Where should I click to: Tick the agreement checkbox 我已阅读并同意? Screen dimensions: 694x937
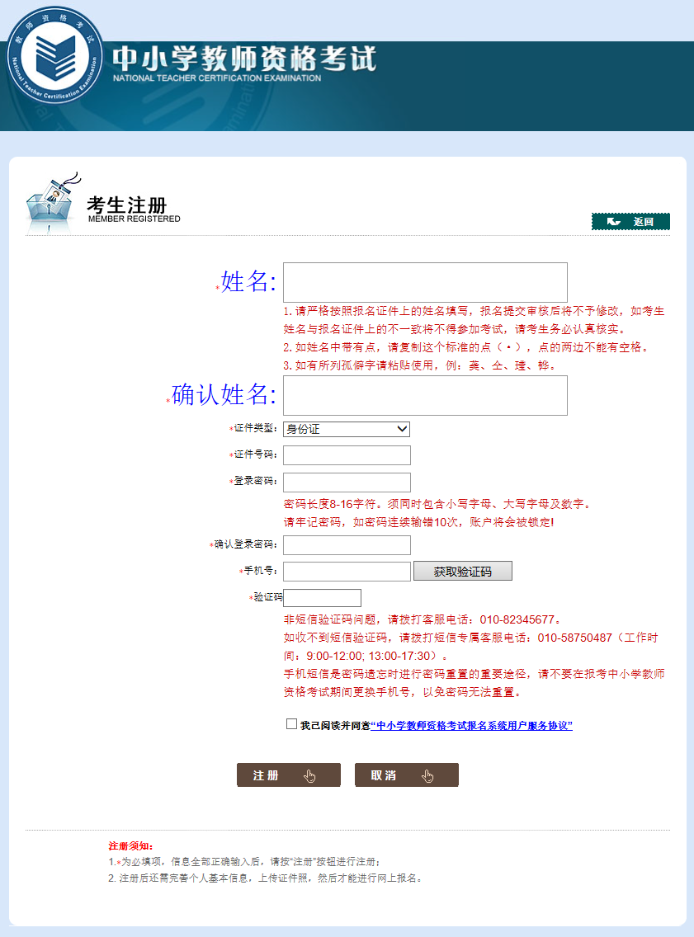click(291, 724)
